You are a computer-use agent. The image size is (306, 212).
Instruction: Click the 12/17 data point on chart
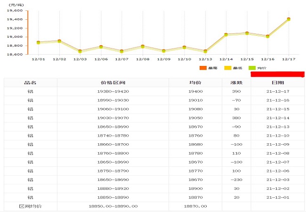[x=289, y=19]
